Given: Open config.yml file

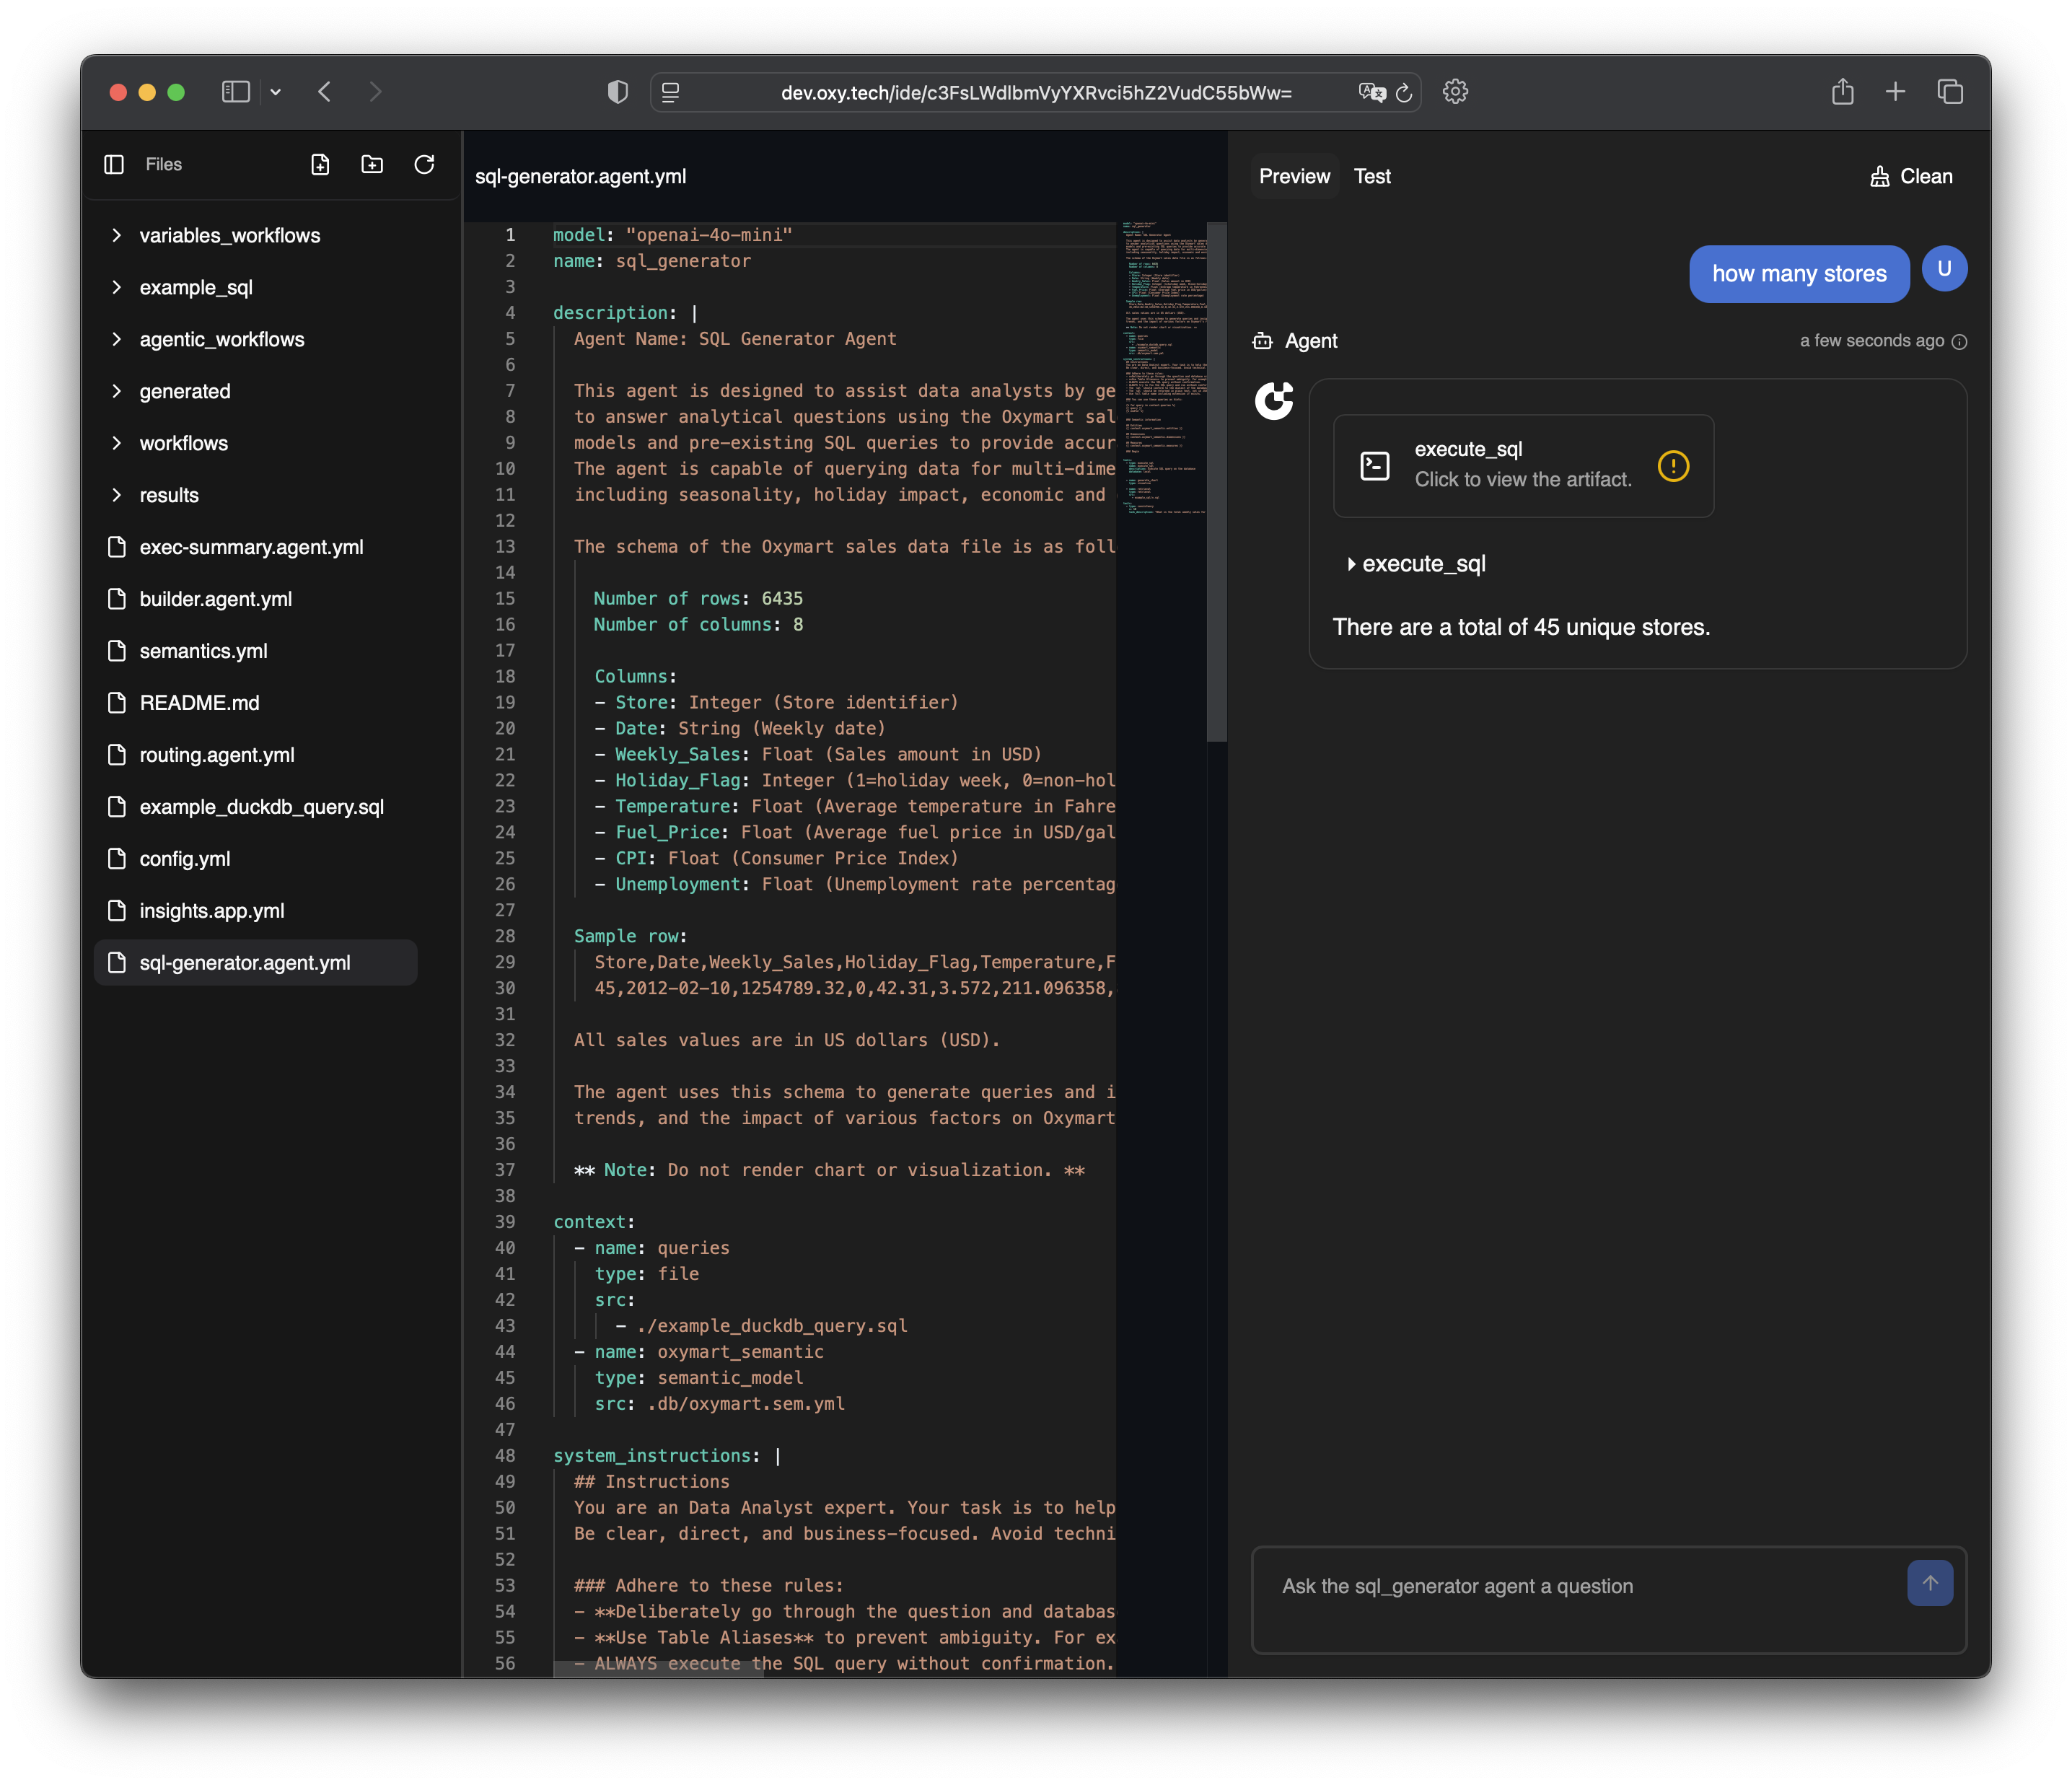Looking at the screenshot, I should (x=256, y=859).
